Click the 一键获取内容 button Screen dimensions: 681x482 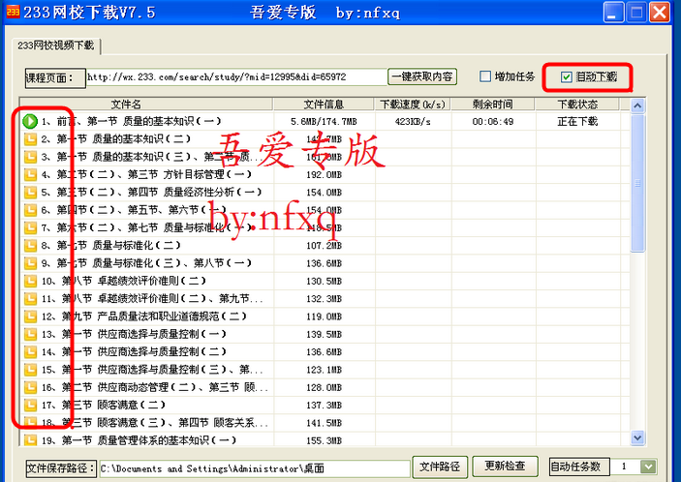[x=421, y=76]
